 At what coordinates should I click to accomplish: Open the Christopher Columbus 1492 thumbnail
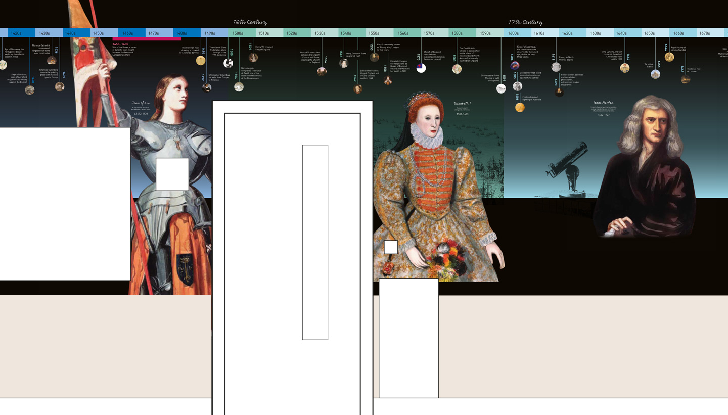click(x=207, y=87)
